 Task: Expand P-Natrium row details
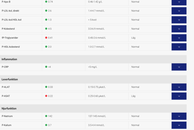coord(179,116)
